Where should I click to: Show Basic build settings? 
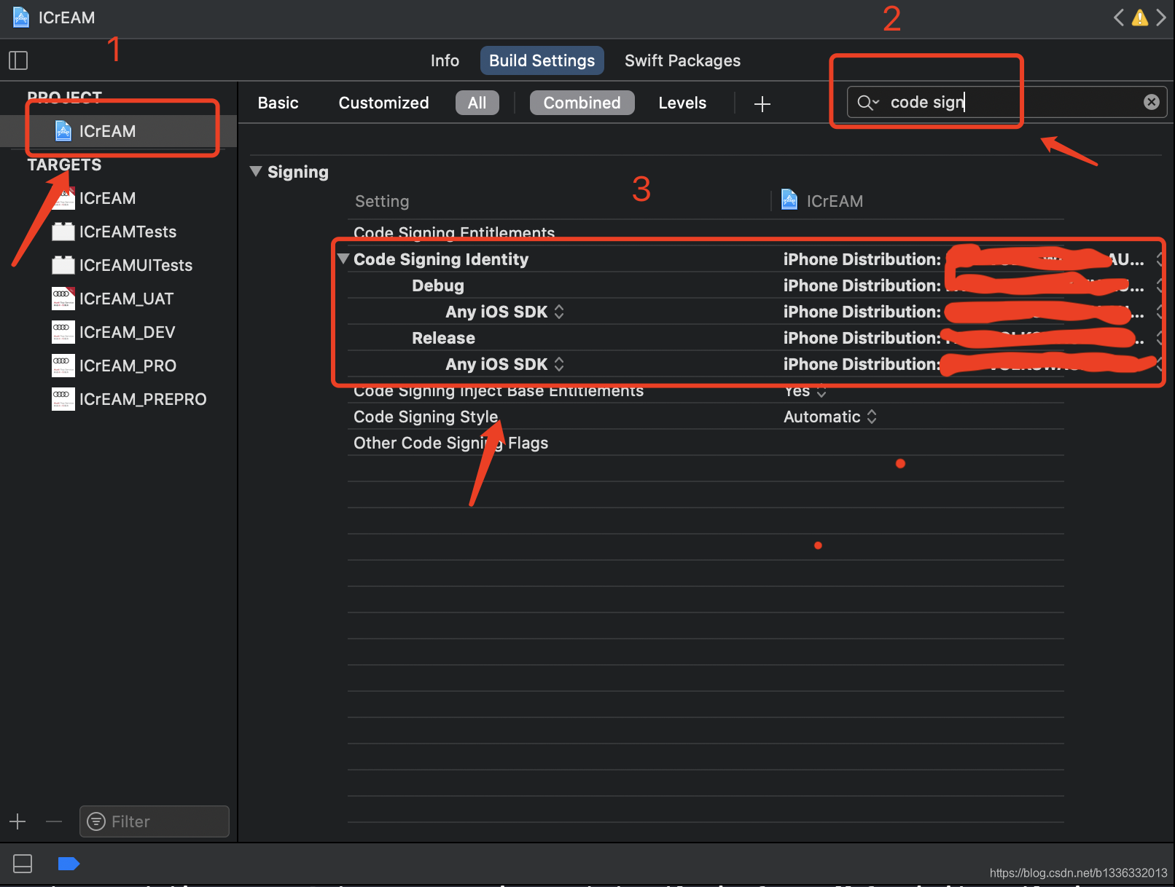click(278, 103)
